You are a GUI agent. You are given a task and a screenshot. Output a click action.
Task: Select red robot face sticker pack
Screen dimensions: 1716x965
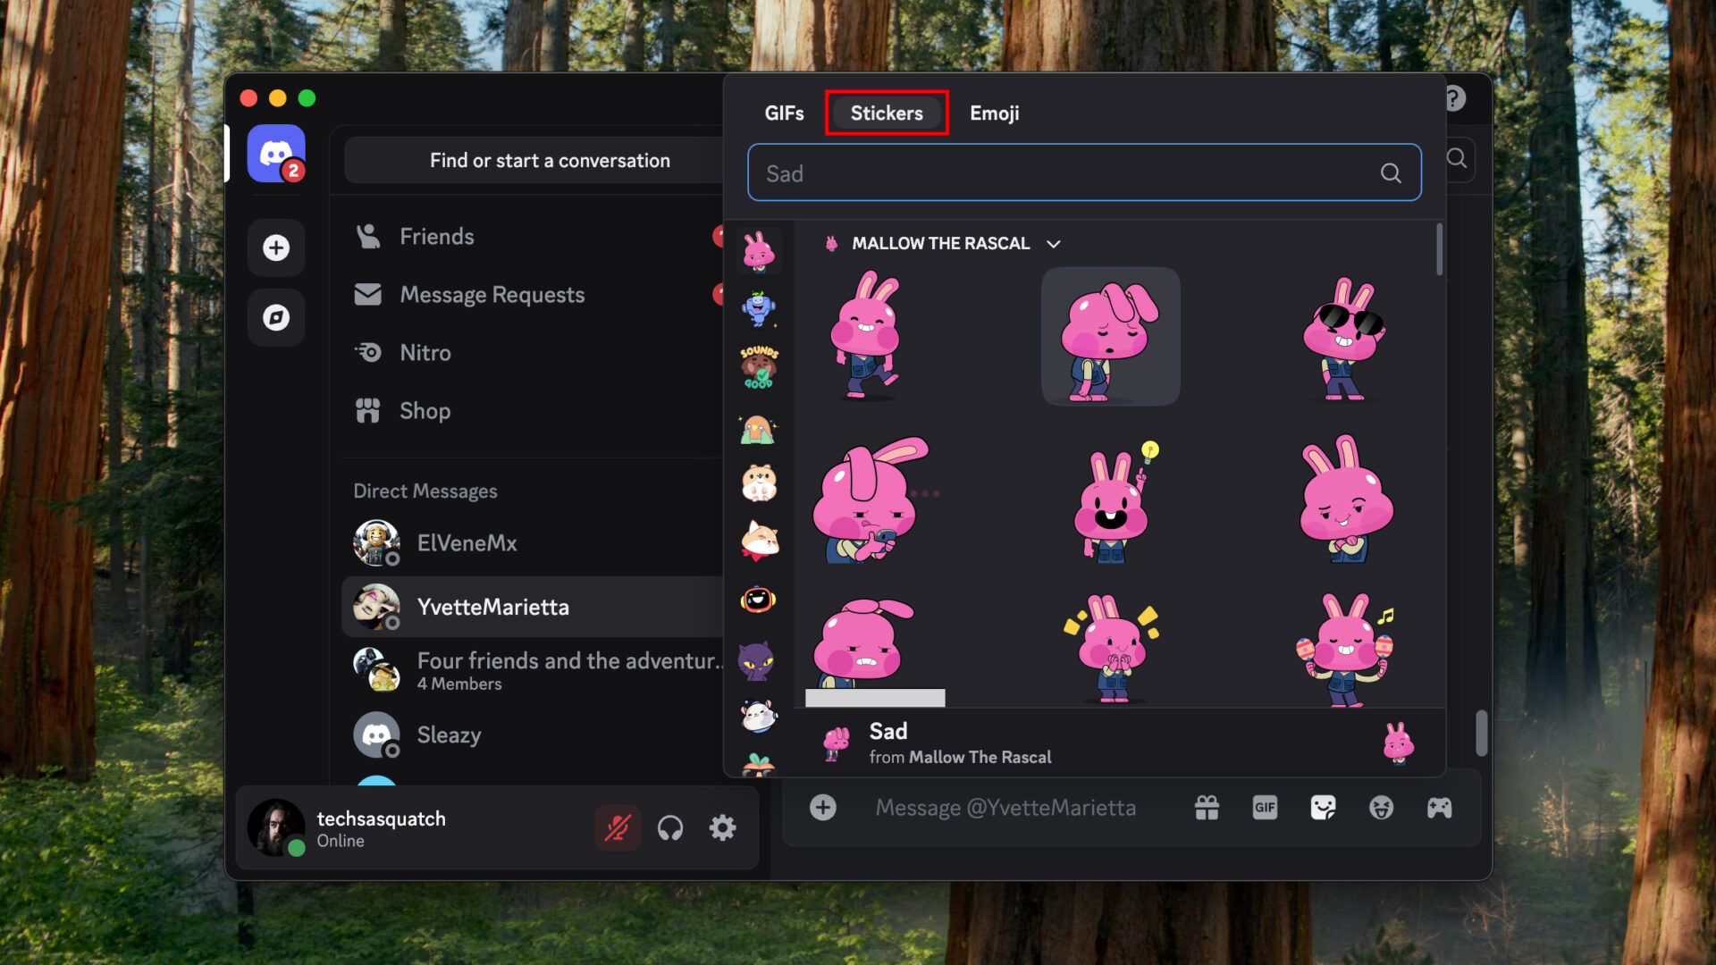coord(759,600)
